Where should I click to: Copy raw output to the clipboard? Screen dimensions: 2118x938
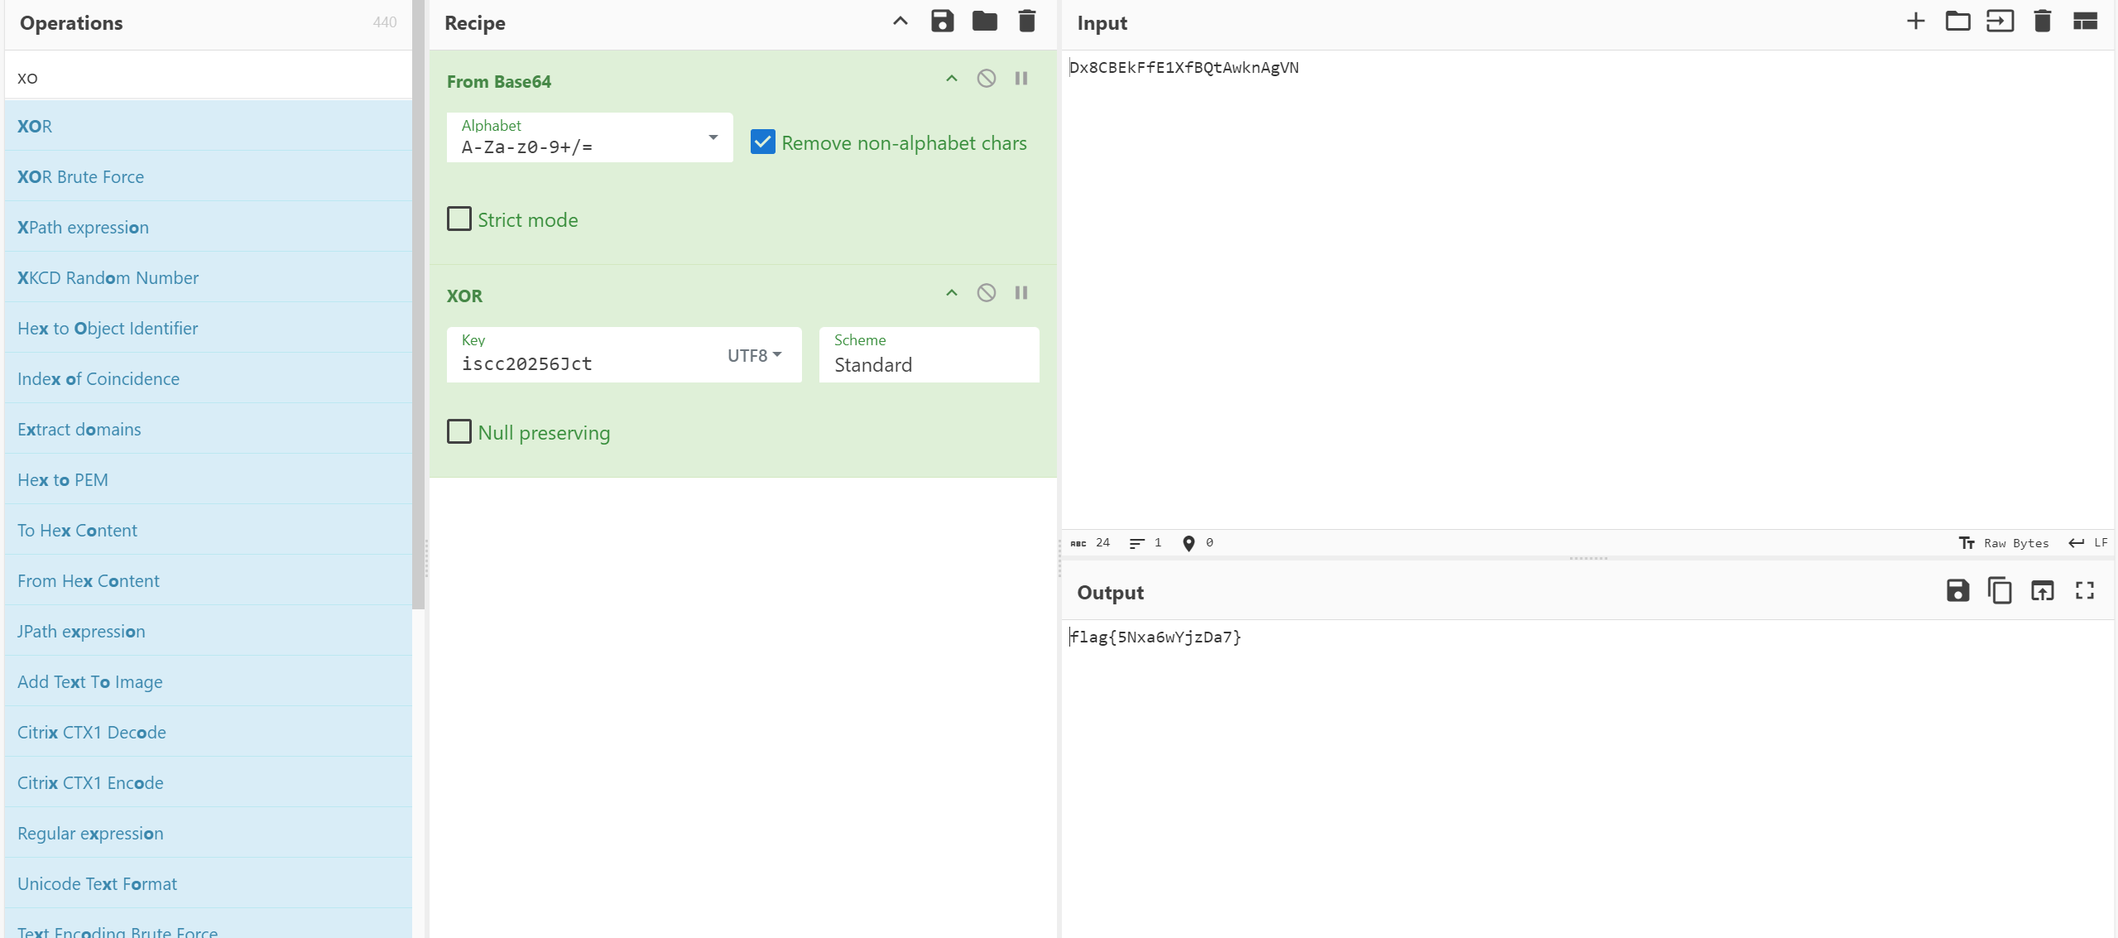point(2000,591)
